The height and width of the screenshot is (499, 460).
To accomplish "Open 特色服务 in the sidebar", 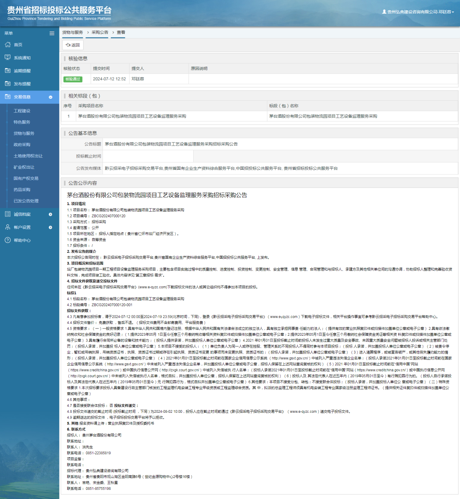I will point(22,122).
